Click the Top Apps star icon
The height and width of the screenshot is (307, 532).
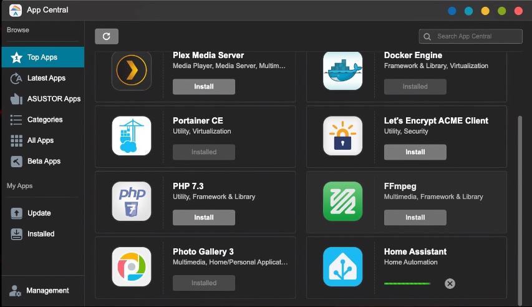[16, 57]
